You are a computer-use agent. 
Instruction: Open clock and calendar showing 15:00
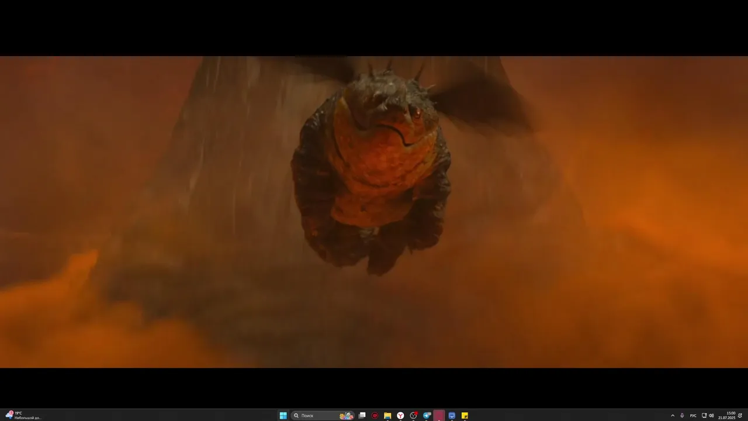point(727,416)
